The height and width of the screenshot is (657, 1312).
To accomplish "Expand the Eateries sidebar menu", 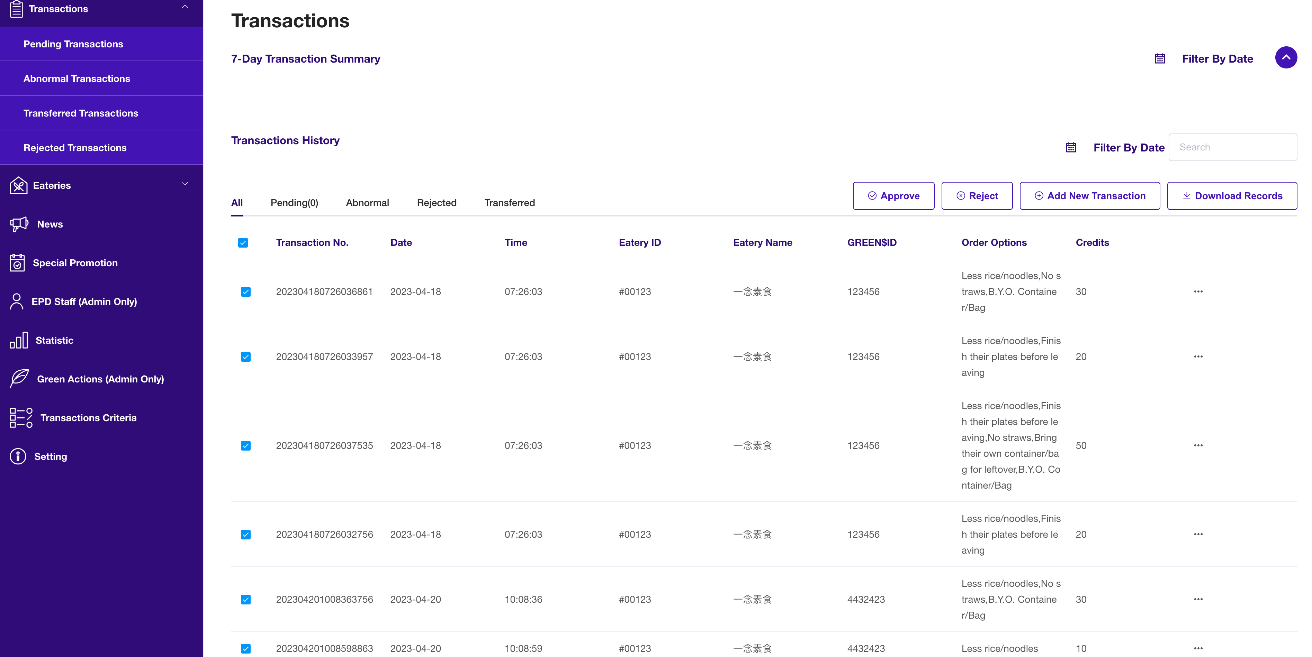I will (185, 184).
